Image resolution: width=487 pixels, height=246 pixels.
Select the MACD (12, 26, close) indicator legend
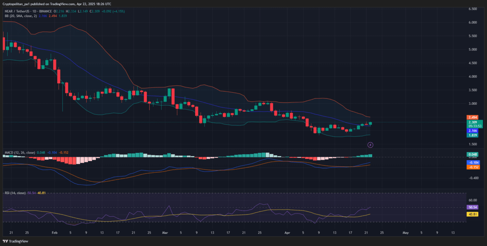coord(19,153)
